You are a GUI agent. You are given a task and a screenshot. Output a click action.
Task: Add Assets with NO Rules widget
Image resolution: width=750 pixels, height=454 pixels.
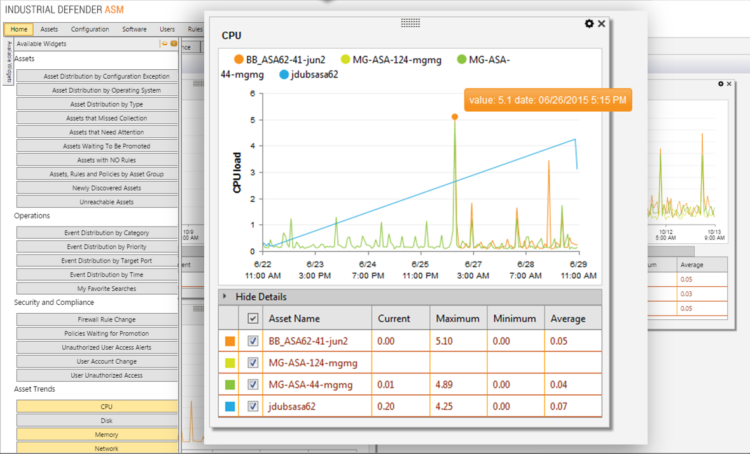point(97,160)
